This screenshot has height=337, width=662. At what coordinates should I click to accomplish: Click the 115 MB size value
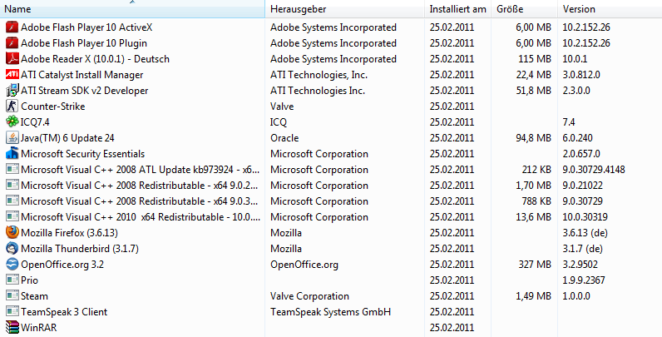click(535, 59)
